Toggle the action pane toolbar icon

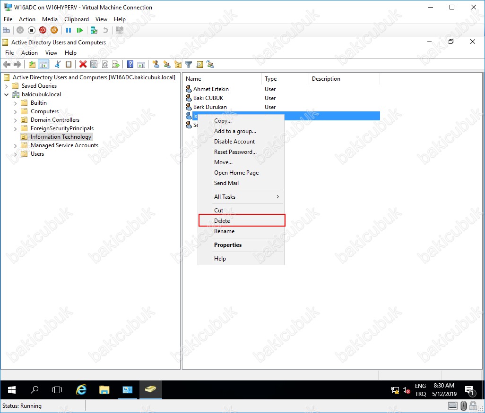point(141,64)
